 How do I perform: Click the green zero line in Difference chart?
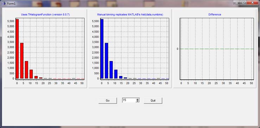click(x=217, y=49)
